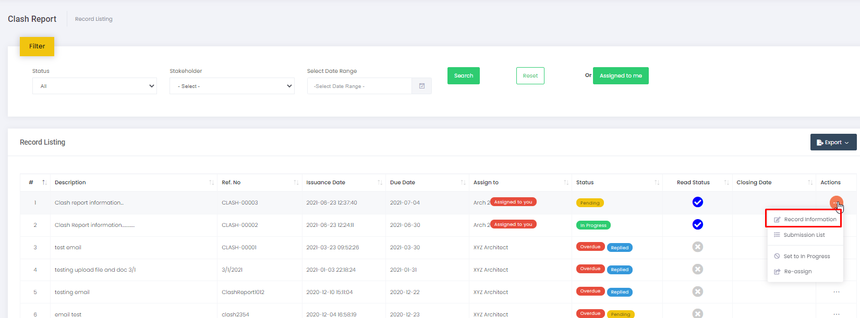Click the Assigned to me button

(620, 75)
